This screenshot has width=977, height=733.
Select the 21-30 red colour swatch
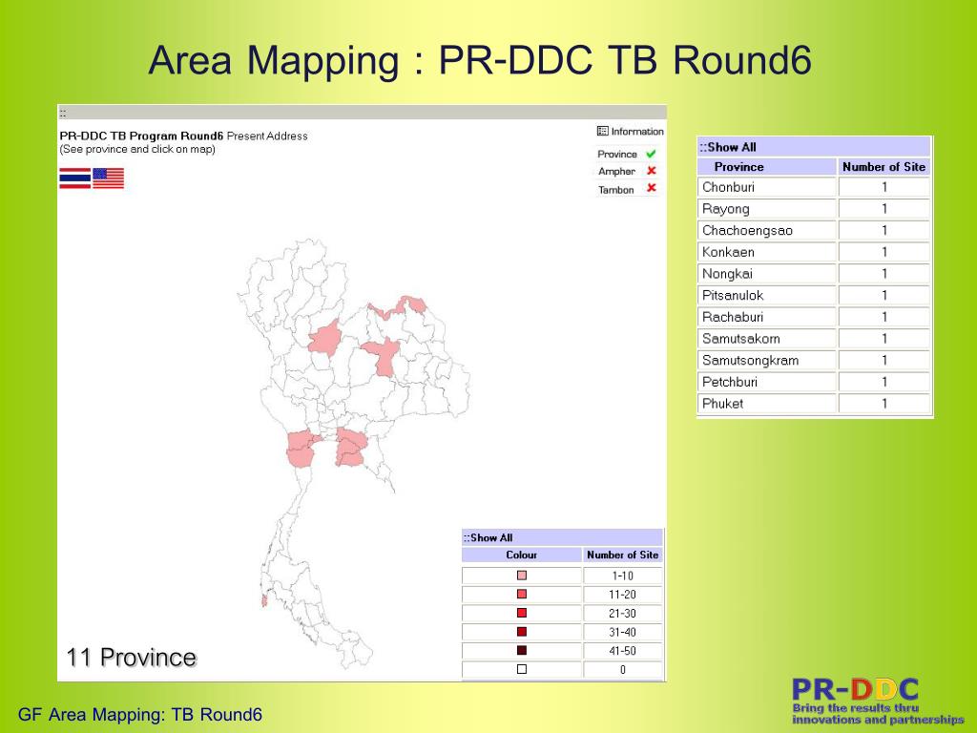pos(522,613)
